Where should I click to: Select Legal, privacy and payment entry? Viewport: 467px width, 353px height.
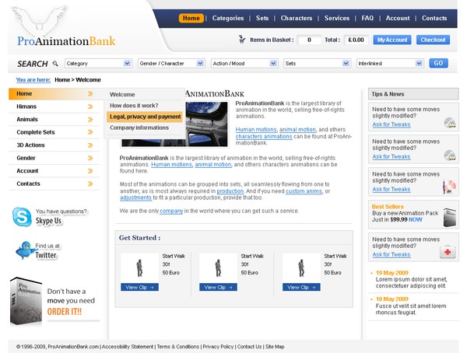(145, 117)
